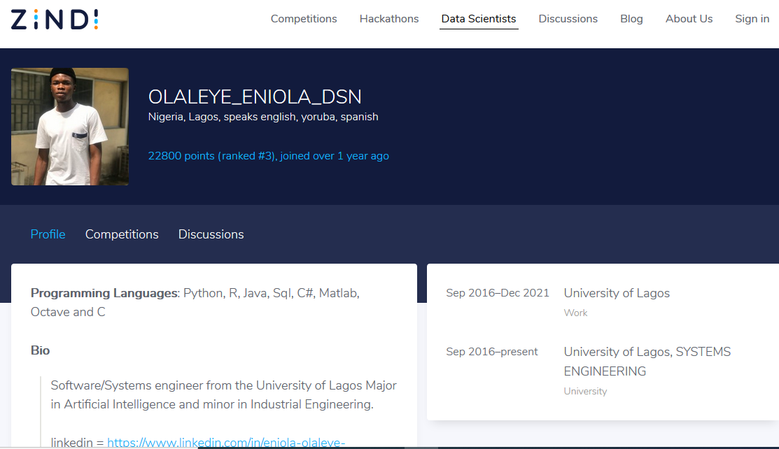Click University of Lagos work entry
Screen dimensions: 779x449
pos(617,293)
